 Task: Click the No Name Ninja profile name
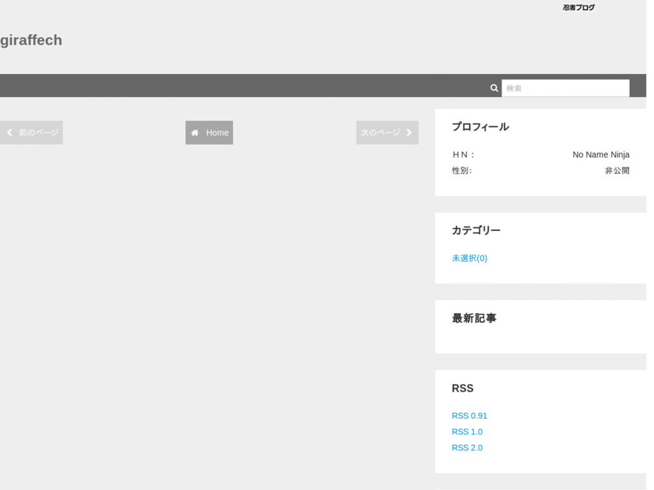[x=600, y=155]
